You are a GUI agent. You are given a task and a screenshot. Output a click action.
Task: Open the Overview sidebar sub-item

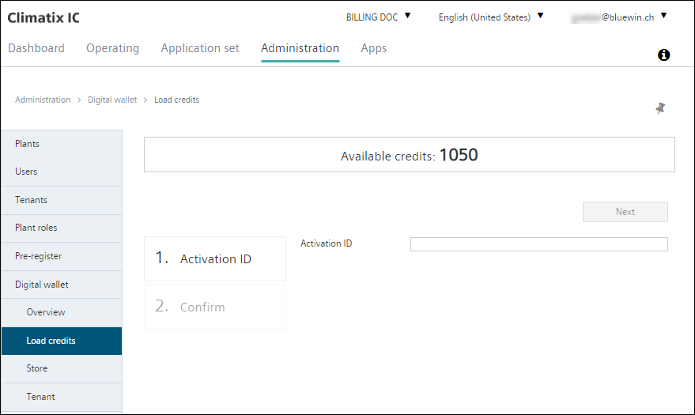[x=62, y=313]
